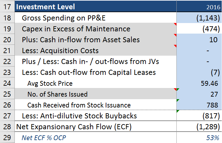Click comment marker on Capex row
222x143 pixels.
[x=175, y=24]
